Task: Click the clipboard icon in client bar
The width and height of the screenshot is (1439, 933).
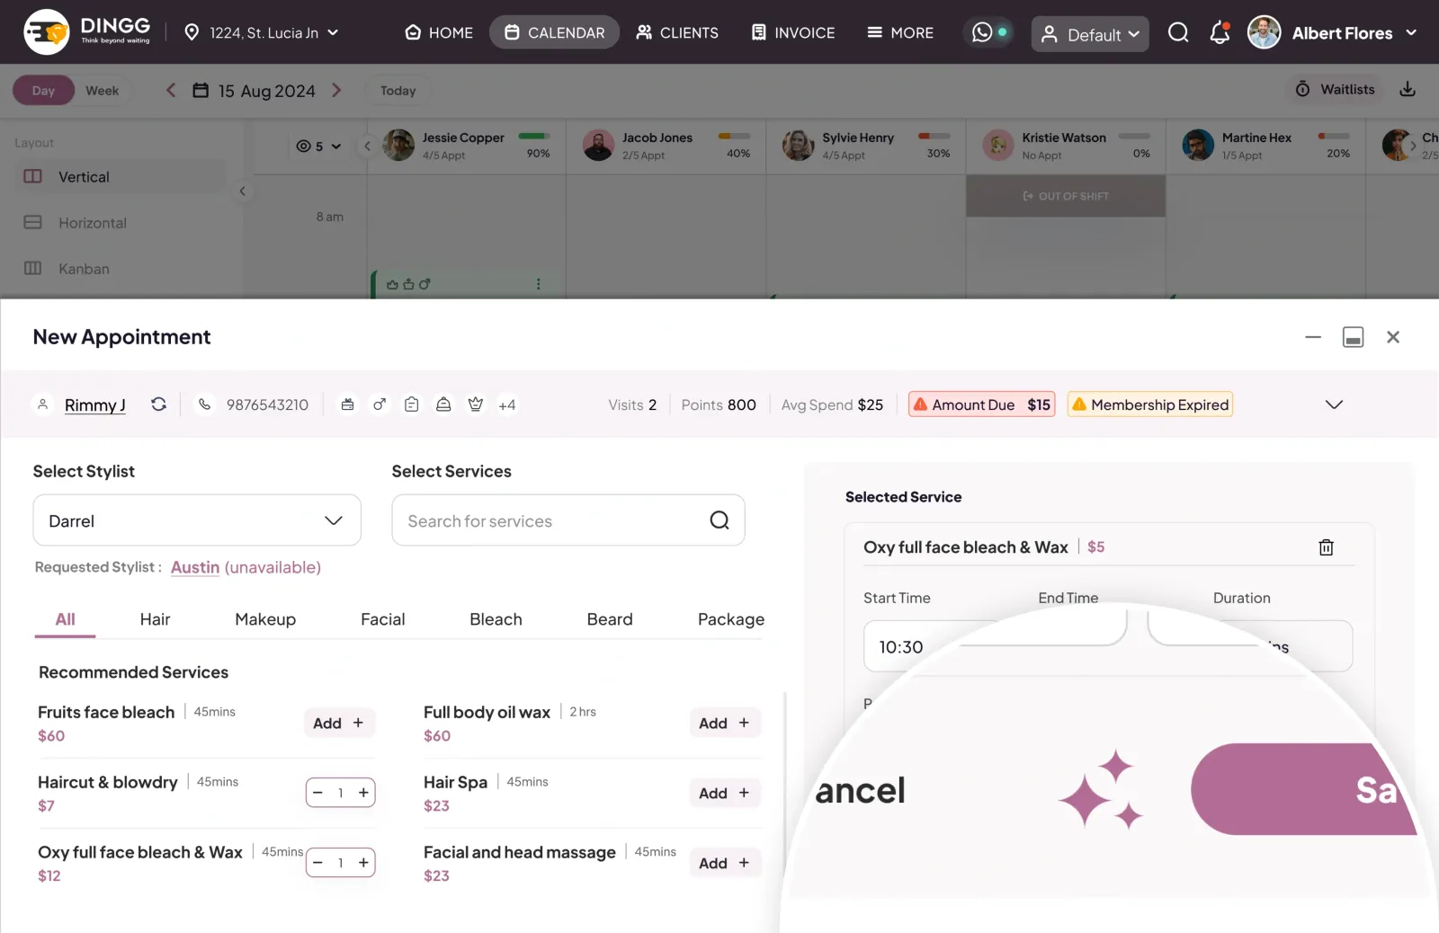Action: point(411,404)
